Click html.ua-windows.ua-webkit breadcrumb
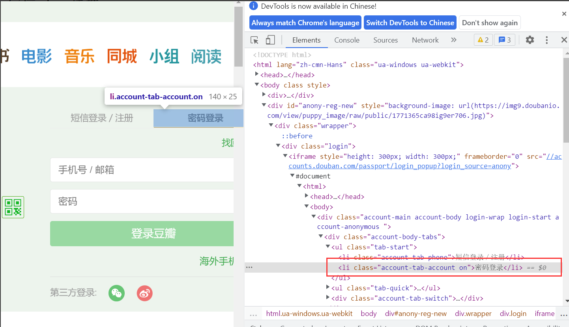 coord(309,314)
